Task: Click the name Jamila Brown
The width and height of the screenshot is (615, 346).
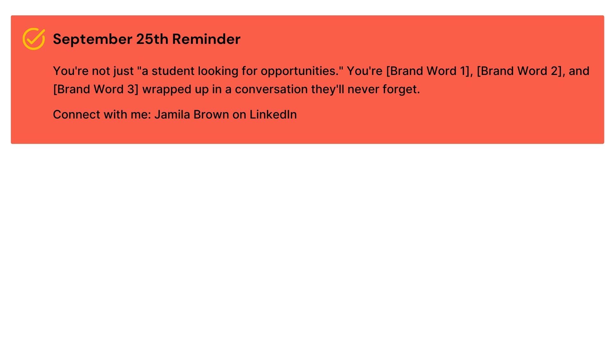Action: click(x=192, y=115)
